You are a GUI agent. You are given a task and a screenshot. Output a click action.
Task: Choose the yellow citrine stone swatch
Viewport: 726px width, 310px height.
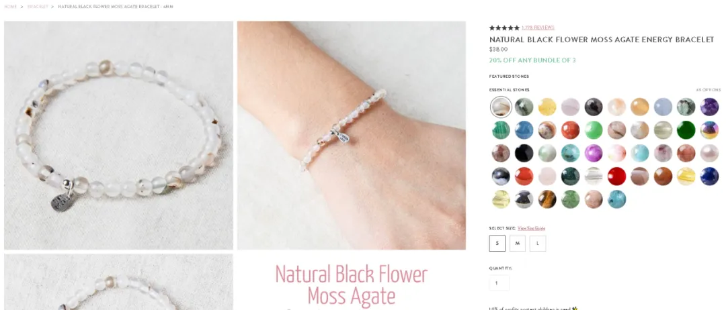pyautogui.click(x=547, y=107)
